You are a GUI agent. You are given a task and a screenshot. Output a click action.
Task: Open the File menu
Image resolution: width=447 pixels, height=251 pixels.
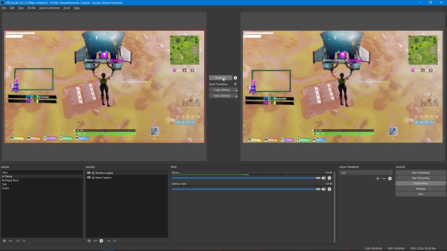(x=4, y=8)
